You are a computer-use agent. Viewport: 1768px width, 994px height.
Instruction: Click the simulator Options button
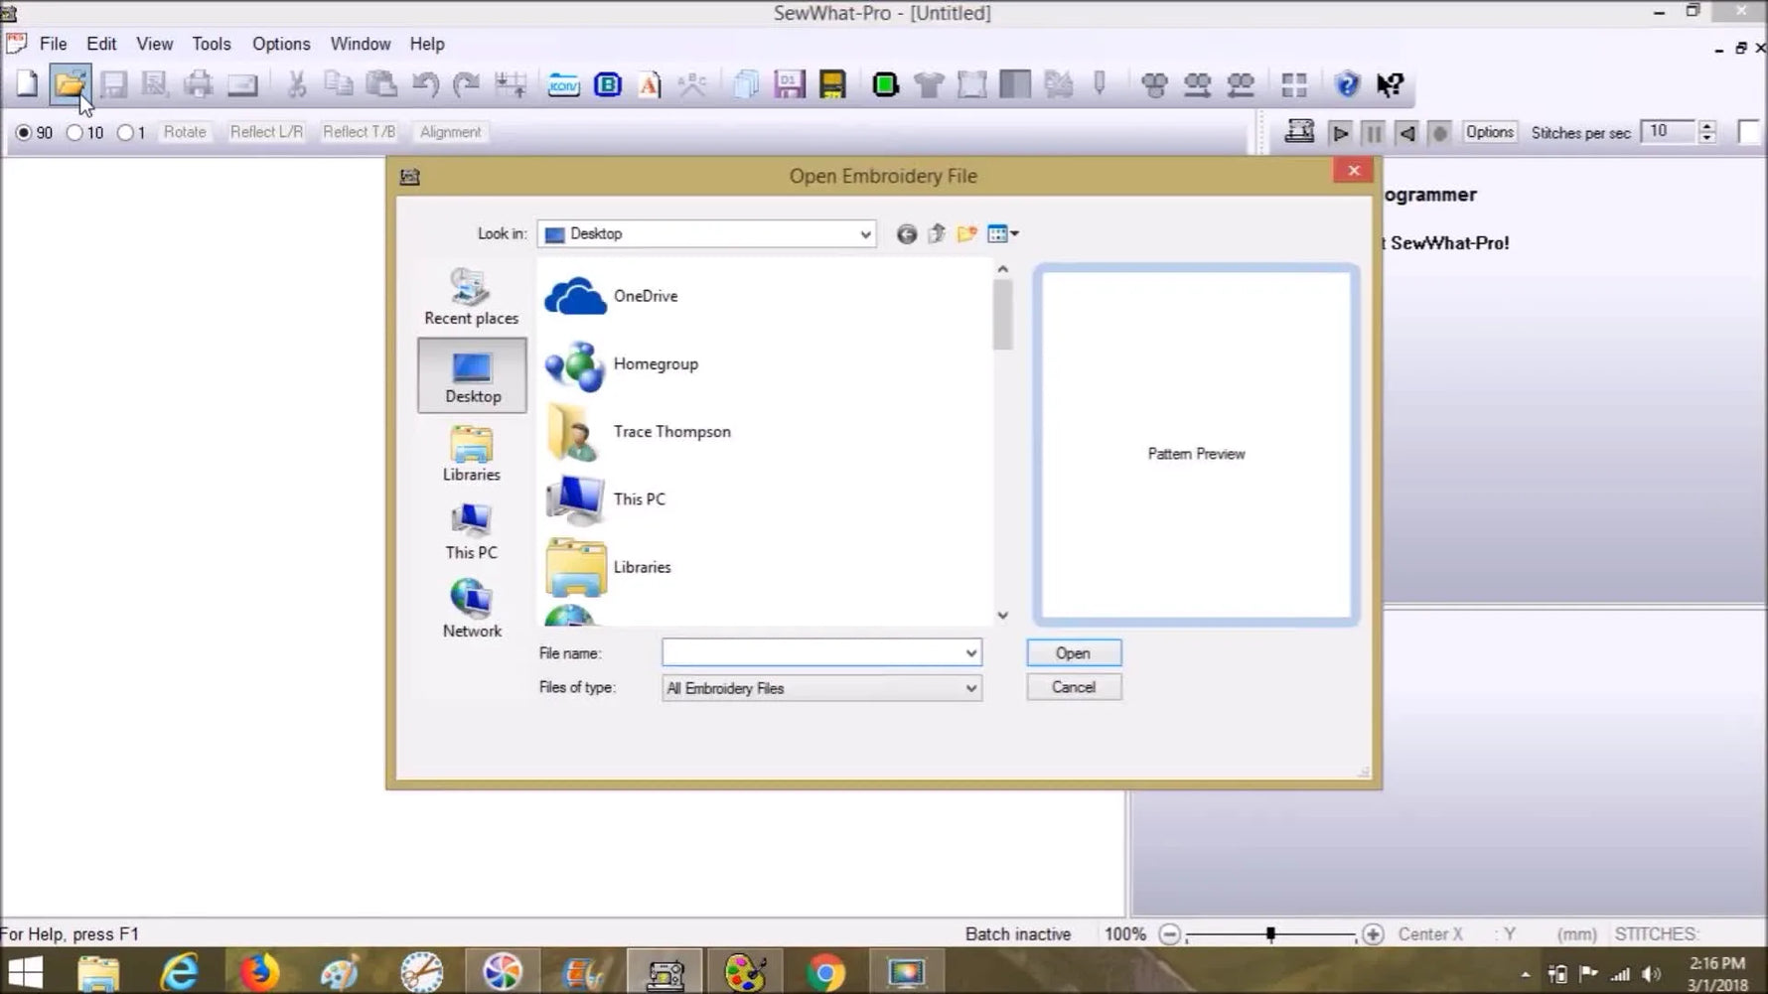tap(1490, 132)
